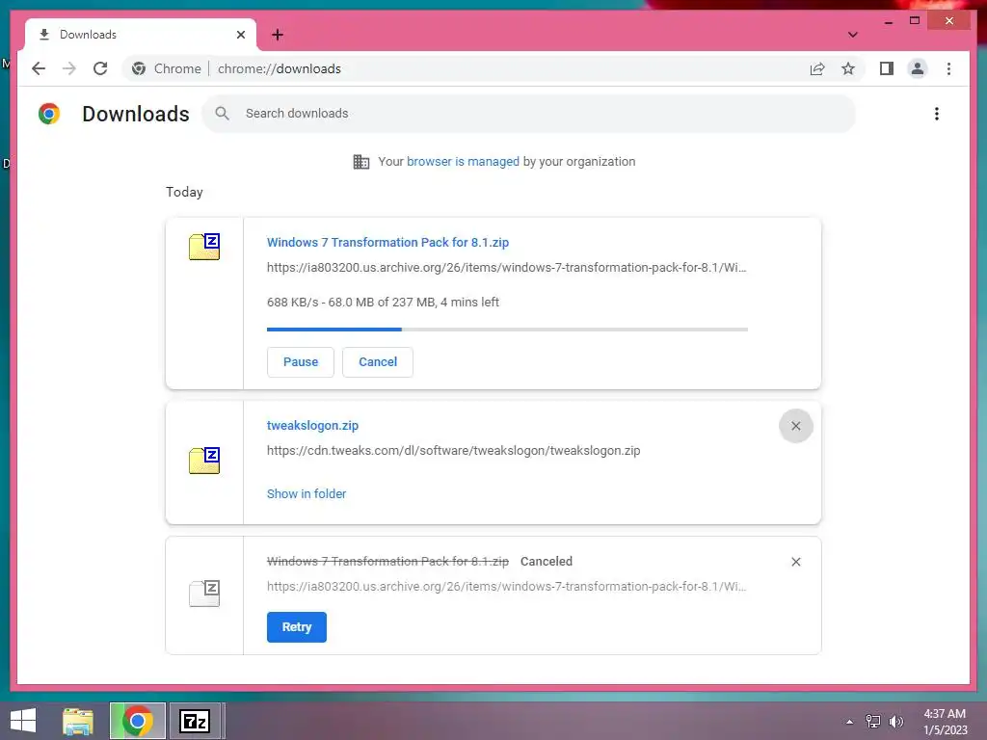This screenshot has width=987, height=740.
Task: Click the download progress bar
Action: point(507,330)
